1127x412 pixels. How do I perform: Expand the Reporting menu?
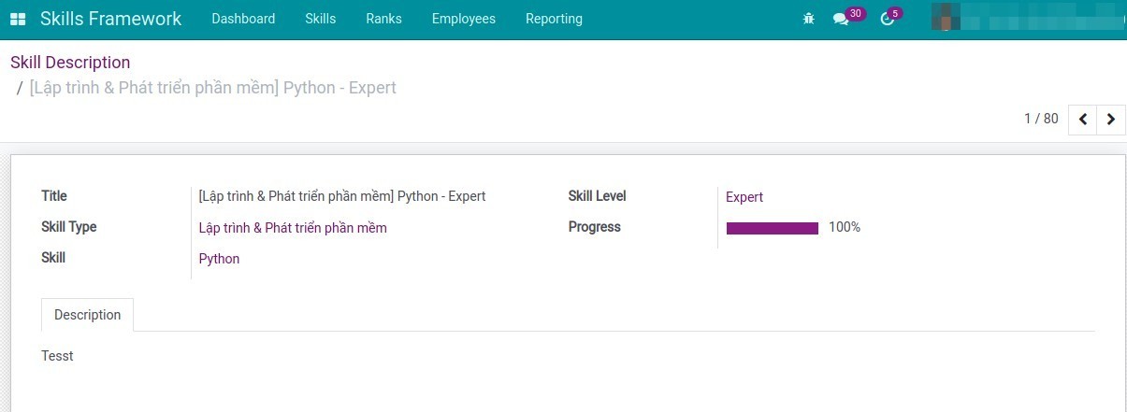point(554,19)
